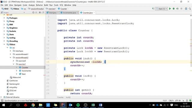Expand the threading module
192x108 pixels.
tap(4, 41)
